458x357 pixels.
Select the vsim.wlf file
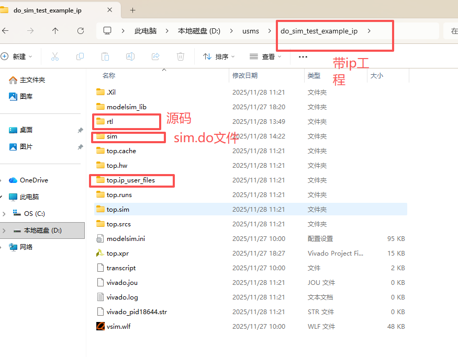251,326
